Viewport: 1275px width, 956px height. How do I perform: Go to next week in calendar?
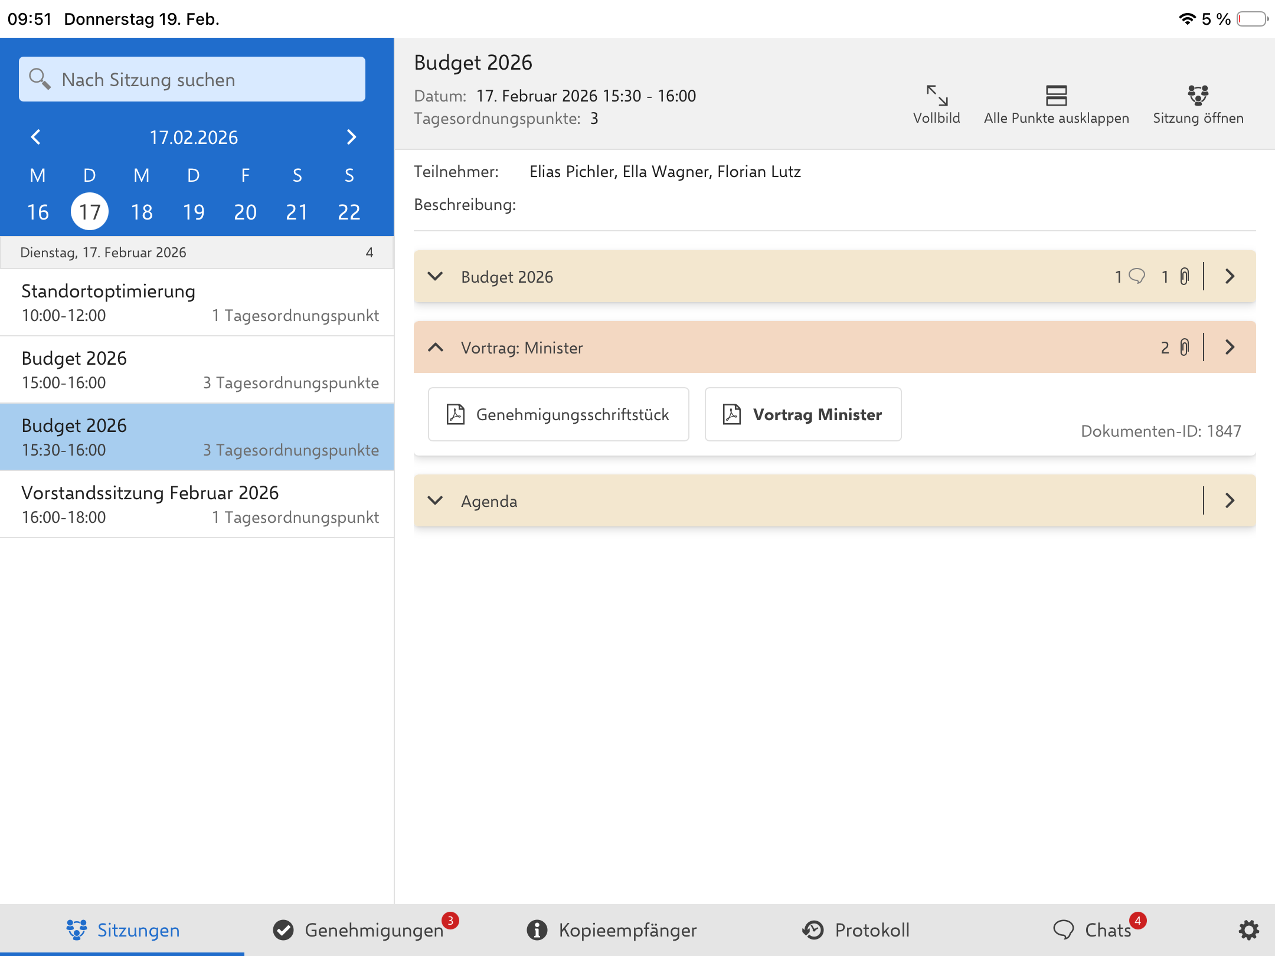point(351,137)
